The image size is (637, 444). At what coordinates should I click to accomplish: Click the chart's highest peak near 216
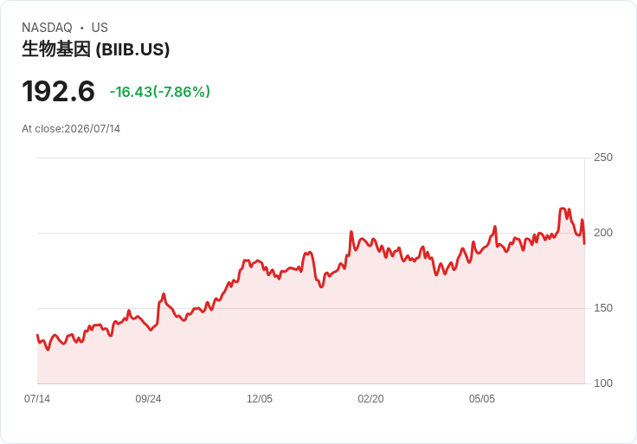(x=563, y=209)
